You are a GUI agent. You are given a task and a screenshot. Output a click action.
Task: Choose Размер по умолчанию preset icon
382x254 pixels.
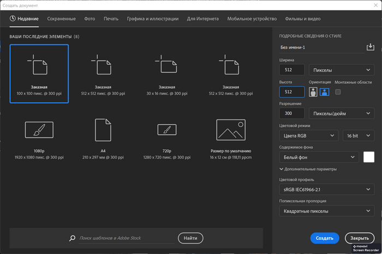click(x=230, y=130)
